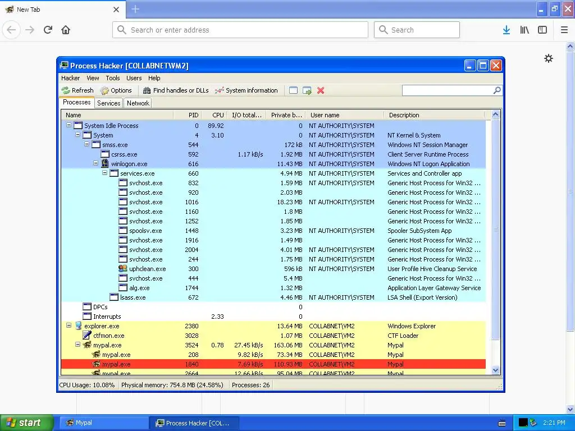
Task: Collapse the mypal.exe PID 3524 tree node
Action: tap(77, 345)
